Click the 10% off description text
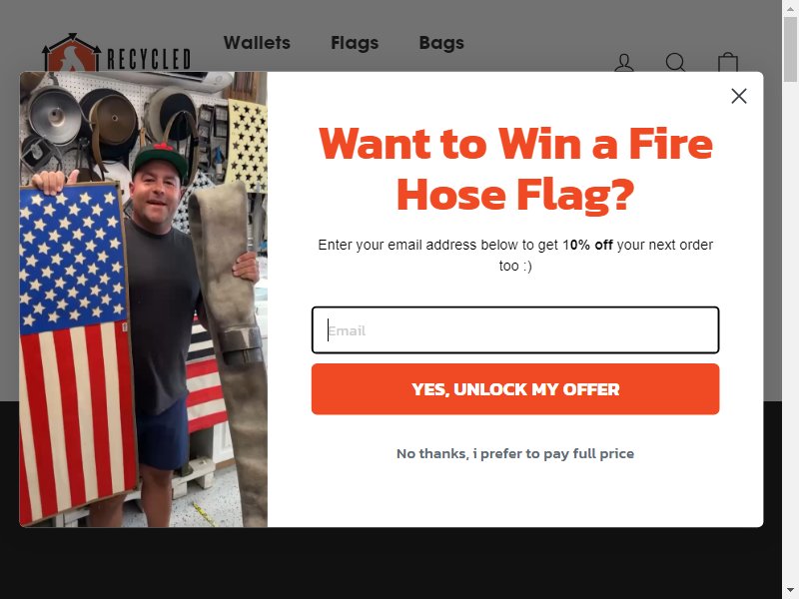This screenshot has width=799, height=599. [515, 255]
